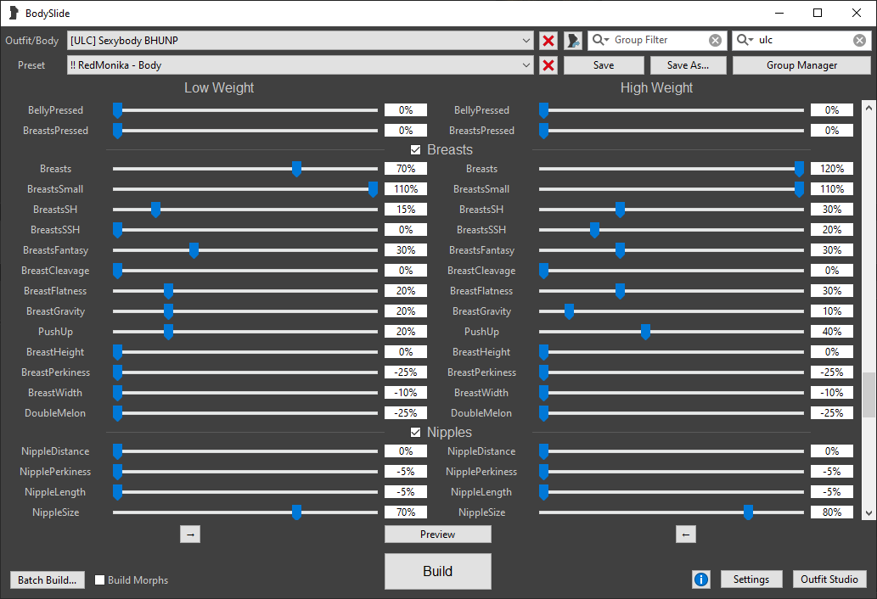This screenshot has height=599, width=877.
Task: Click the high weight PushUp slider handle
Action: coord(645,332)
